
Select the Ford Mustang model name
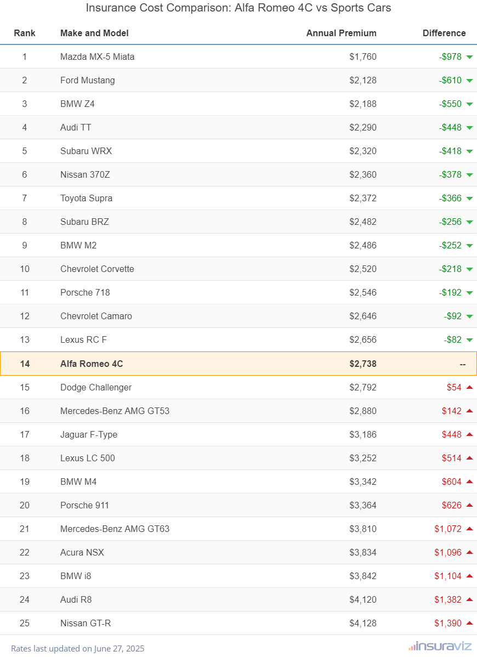coord(88,80)
